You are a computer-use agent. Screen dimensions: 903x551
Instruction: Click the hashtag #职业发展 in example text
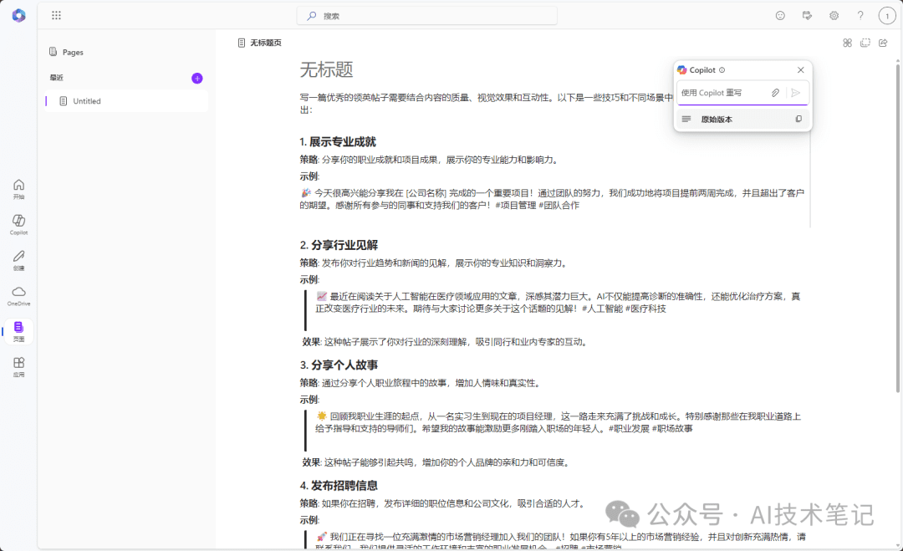(x=629, y=429)
